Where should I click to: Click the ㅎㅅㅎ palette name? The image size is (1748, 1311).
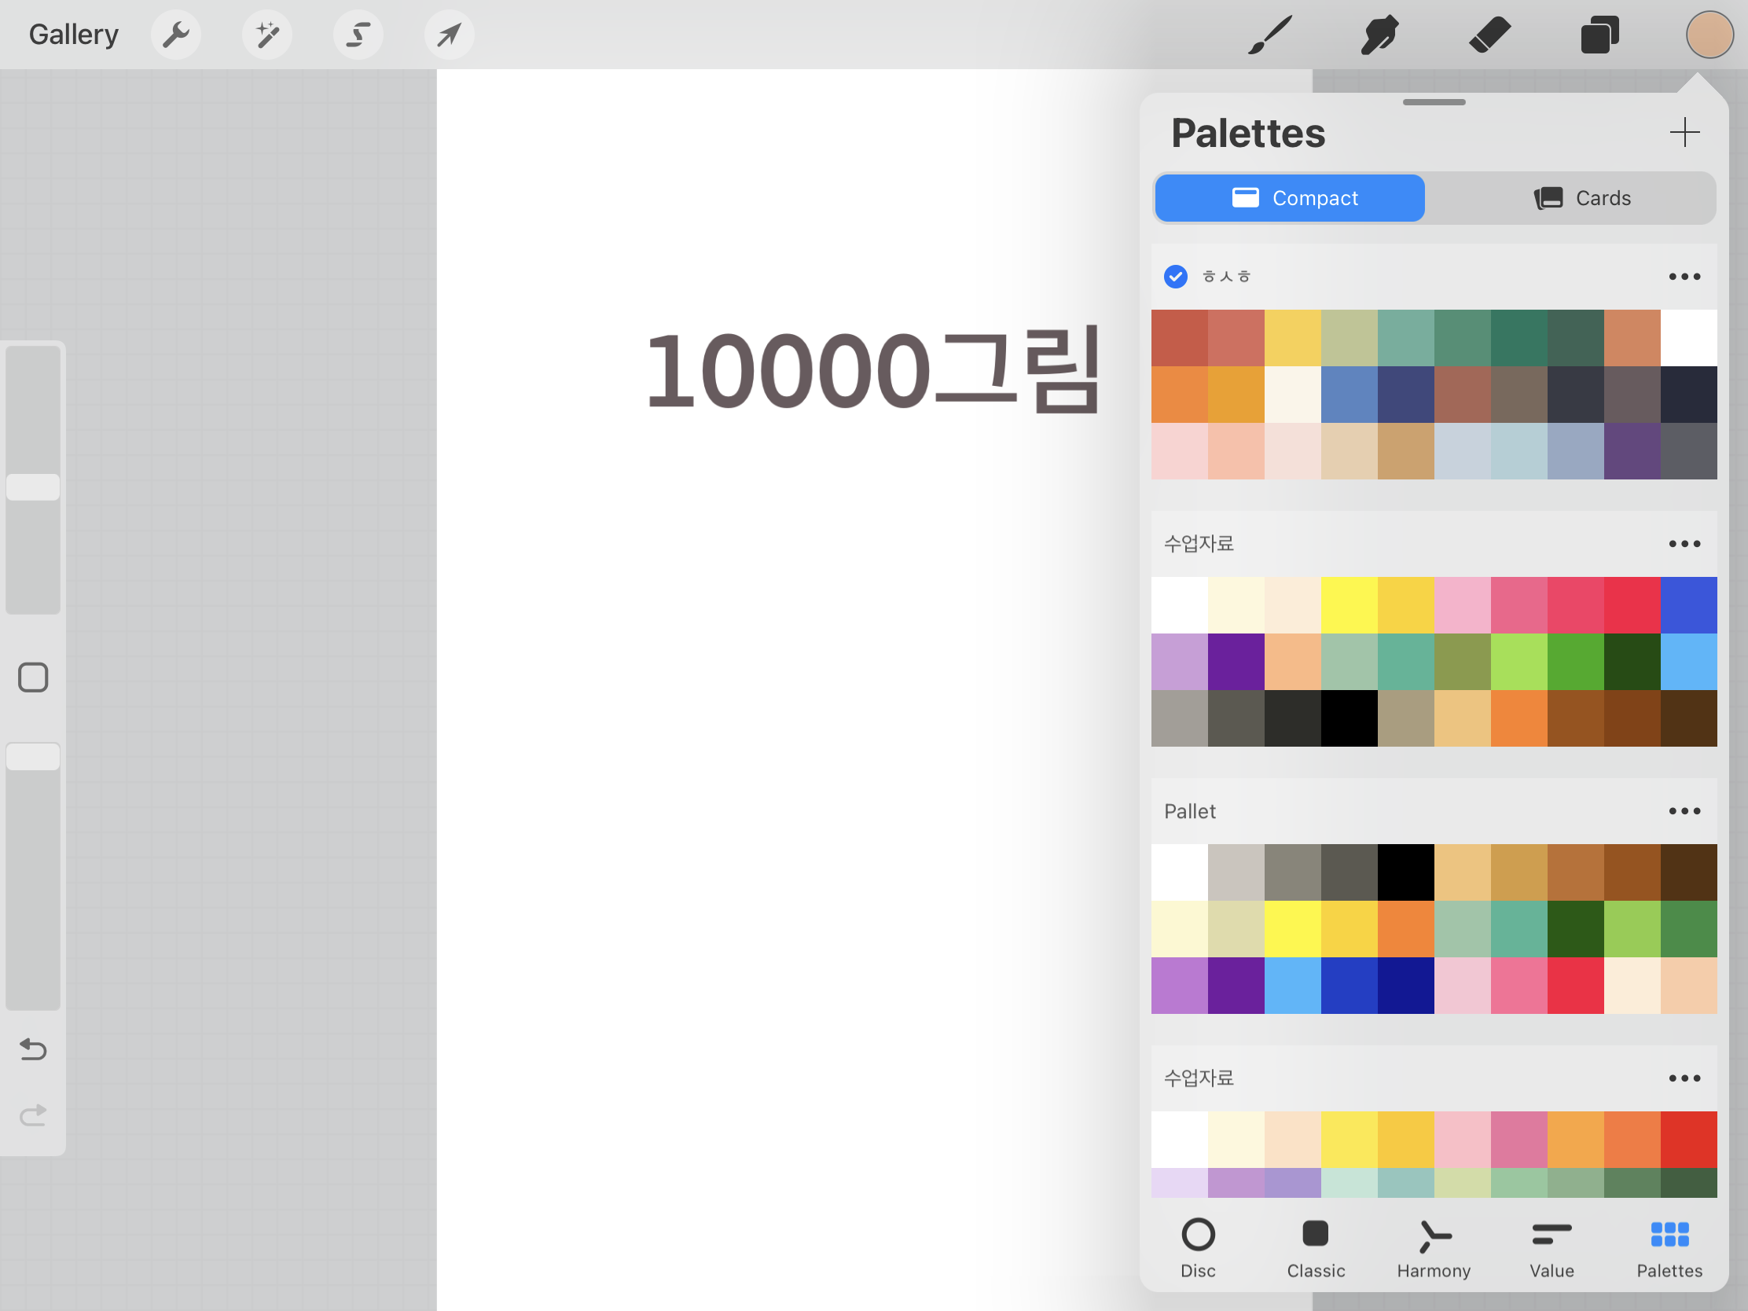click(1225, 277)
